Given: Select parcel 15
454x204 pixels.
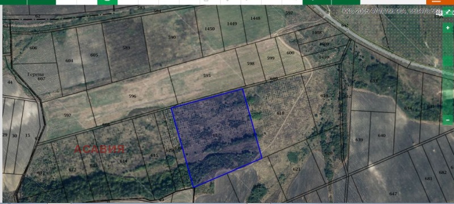Looking at the screenshot, I should click(x=27, y=135).
